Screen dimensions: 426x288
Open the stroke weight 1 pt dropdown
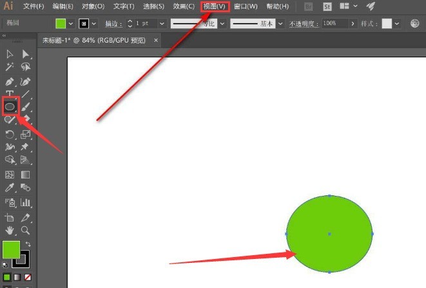(162, 24)
